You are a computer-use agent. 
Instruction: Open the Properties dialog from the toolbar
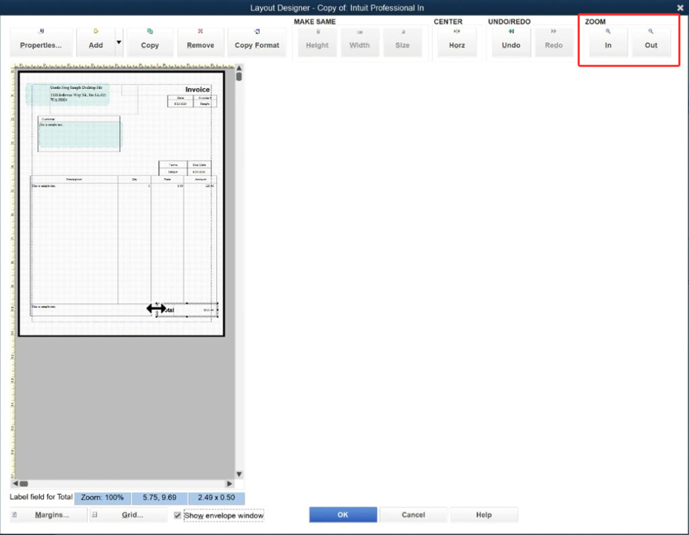pyautogui.click(x=41, y=40)
